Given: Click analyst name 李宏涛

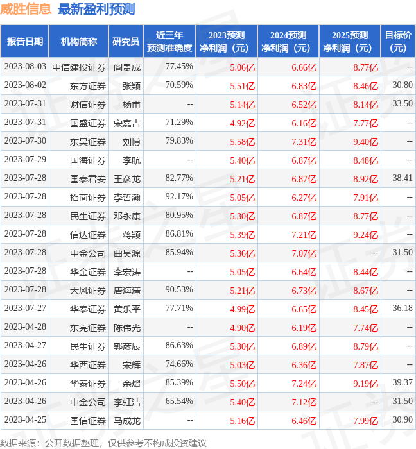Looking at the screenshot, I should (127, 273).
